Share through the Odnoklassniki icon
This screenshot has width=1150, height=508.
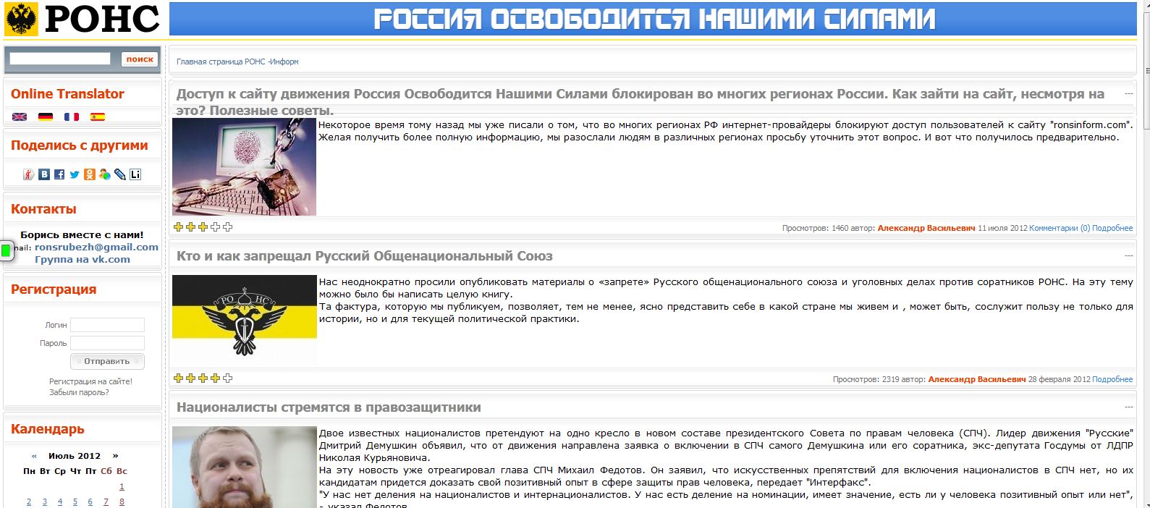[x=90, y=174]
